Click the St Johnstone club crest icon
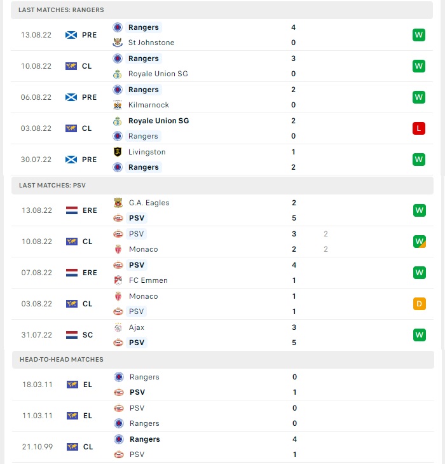Viewport: 445px width, 464px height. 118,43
